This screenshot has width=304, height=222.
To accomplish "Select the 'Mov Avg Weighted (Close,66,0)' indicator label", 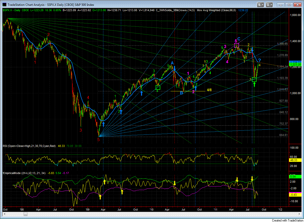I will [x=216, y=10].
